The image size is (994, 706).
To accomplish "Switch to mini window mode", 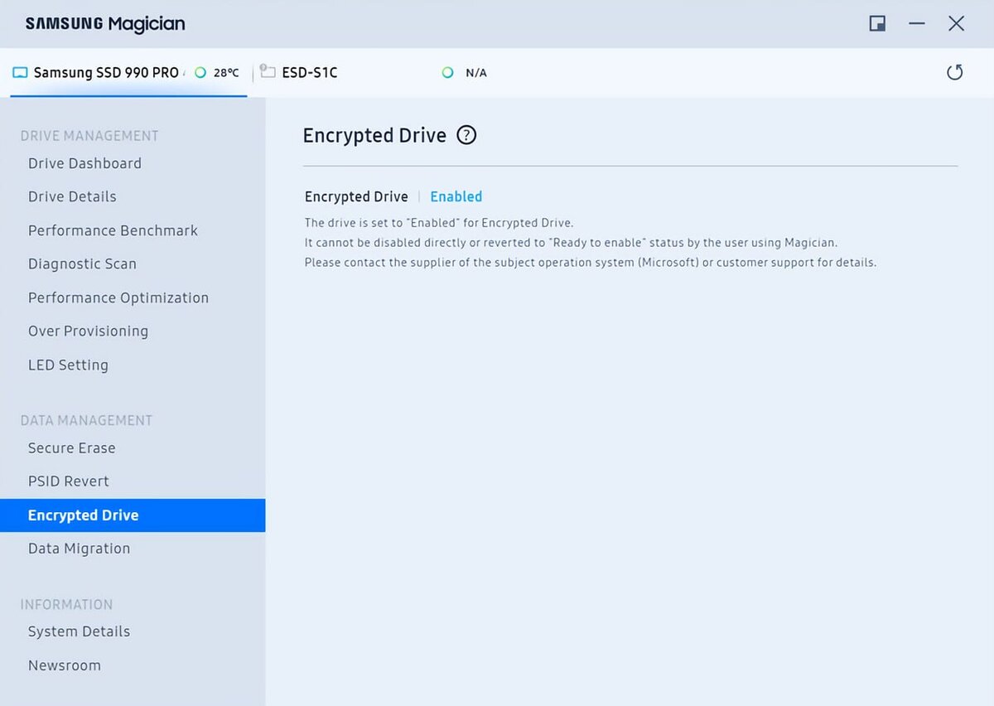I will click(x=877, y=23).
